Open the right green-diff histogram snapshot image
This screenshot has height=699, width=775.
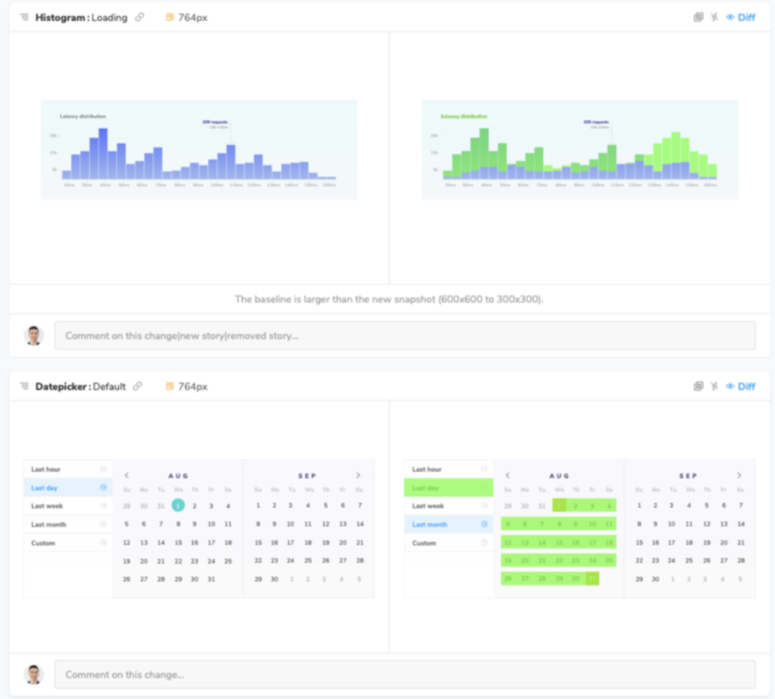580,150
